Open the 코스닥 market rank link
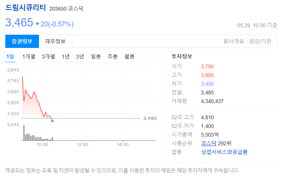This screenshot has height=177, width=282. click(x=209, y=143)
